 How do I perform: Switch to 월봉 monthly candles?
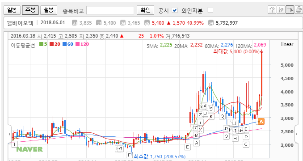[x=49, y=10]
